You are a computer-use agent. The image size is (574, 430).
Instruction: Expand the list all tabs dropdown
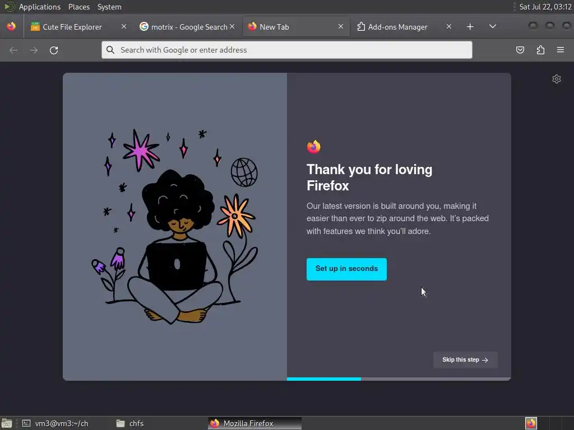click(x=493, y=26)
